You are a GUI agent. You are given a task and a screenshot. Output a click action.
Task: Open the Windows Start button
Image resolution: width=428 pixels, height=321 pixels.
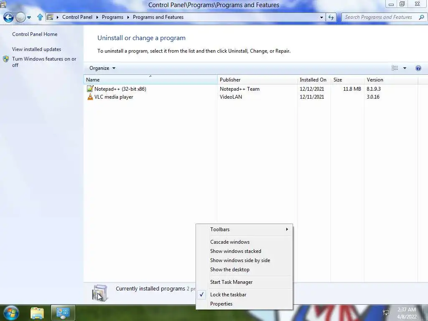pos(11,313)
